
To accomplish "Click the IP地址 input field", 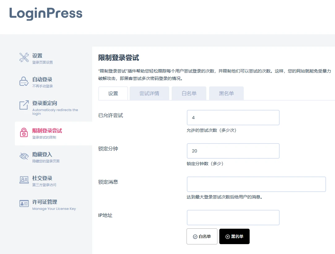I will [233, 217].
